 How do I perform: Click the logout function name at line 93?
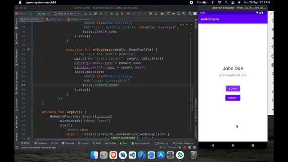(x=72, y=112)
